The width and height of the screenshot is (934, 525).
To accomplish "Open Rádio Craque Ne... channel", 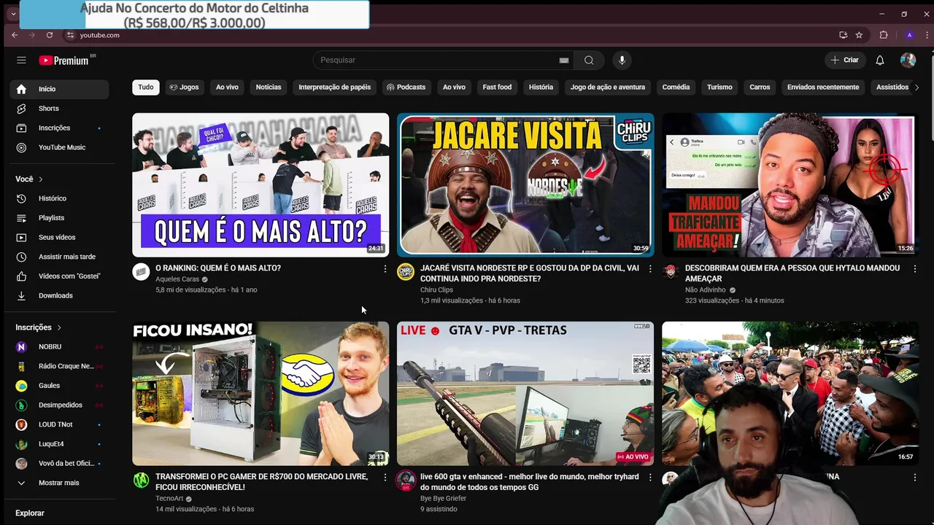I will tap(60, 366).
